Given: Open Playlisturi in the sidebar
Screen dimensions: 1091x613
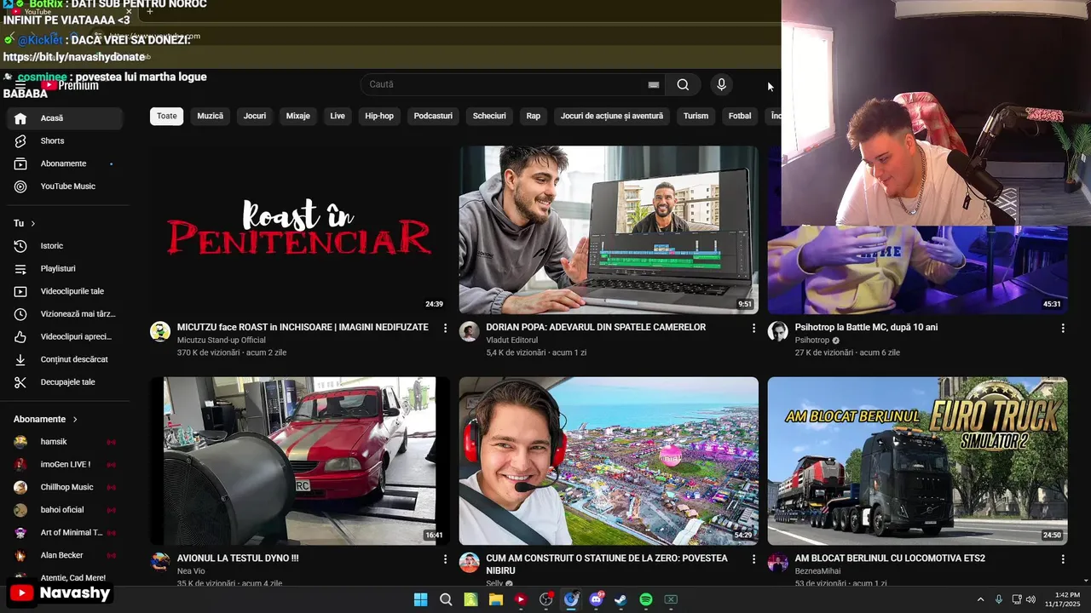Looking at the screenshot, I should click(65, 269).
